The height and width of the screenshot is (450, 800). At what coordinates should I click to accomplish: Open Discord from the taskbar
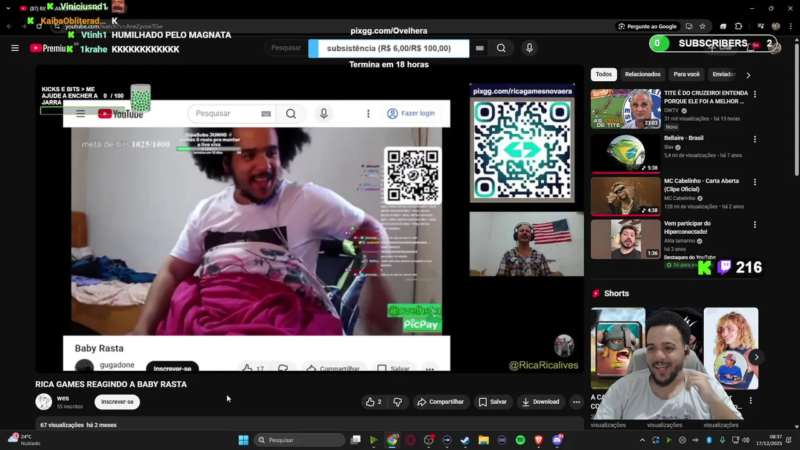pyautogui.click(x=557, y=440)
